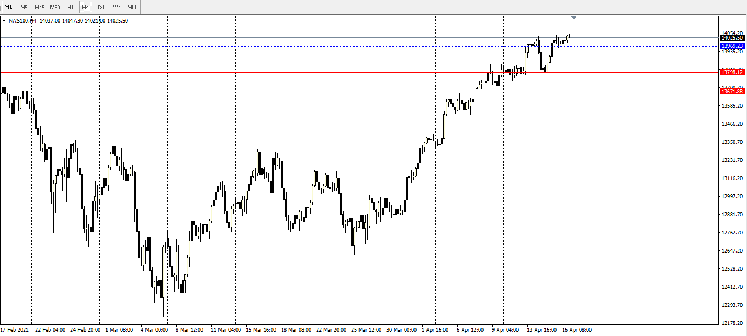Click the black 14025.50 current price label
Screen dimensions: 747x336
732,37
